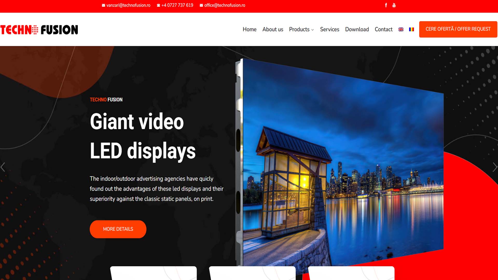Email office@technofusion.ro link

223,5
